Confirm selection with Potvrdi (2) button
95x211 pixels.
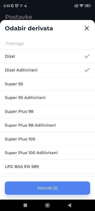pos(47,188)
